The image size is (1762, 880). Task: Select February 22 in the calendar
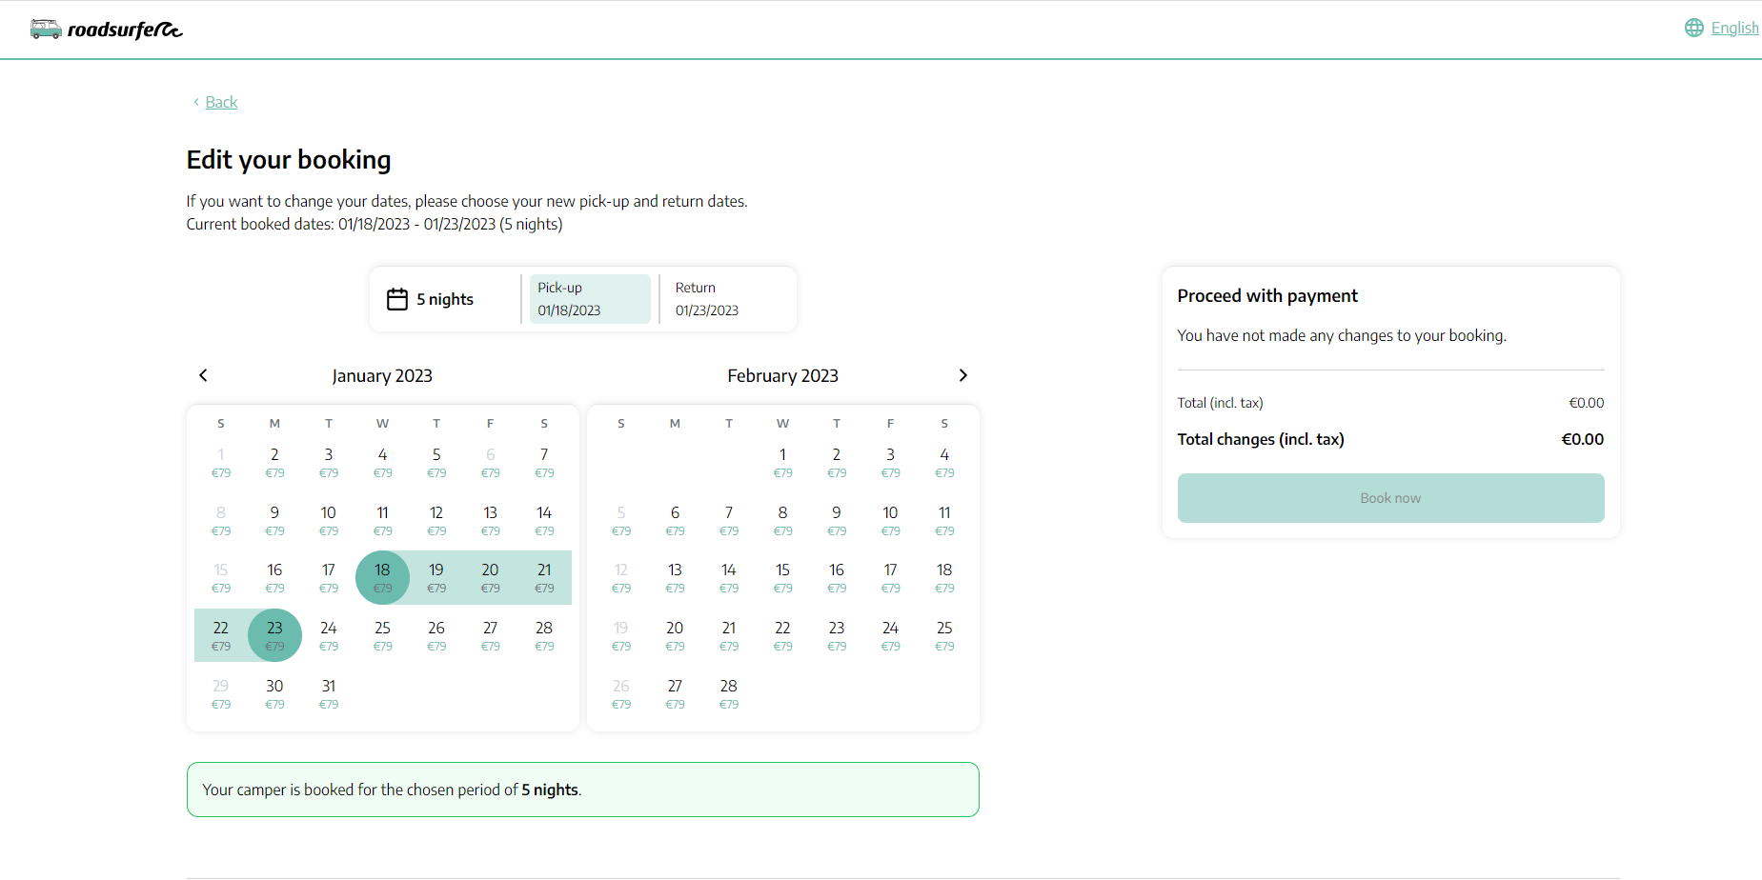[x=782, y=635]
